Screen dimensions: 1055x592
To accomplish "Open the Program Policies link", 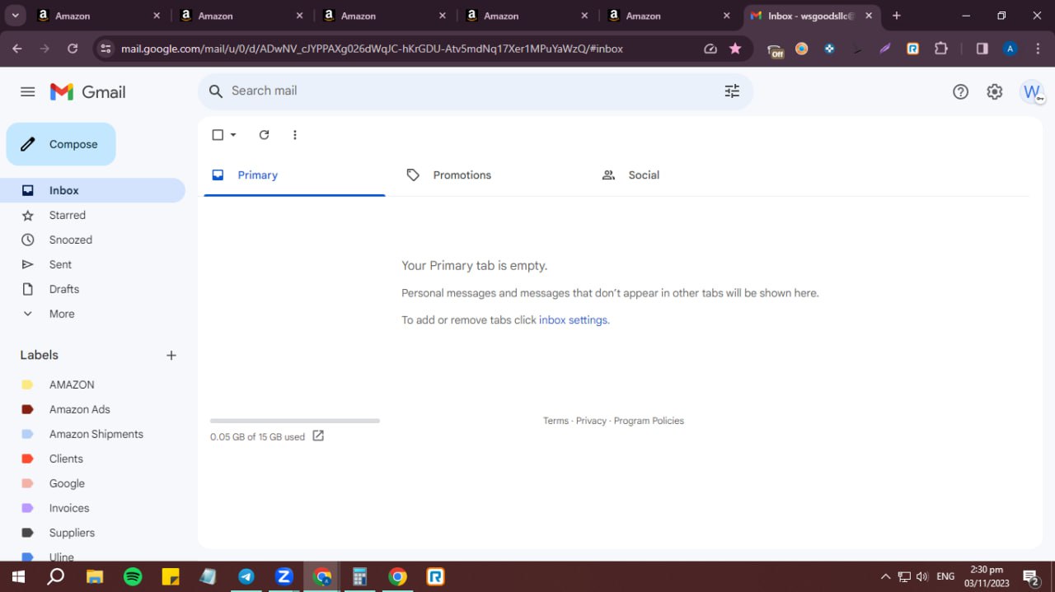I will click(x=649, y=421).
